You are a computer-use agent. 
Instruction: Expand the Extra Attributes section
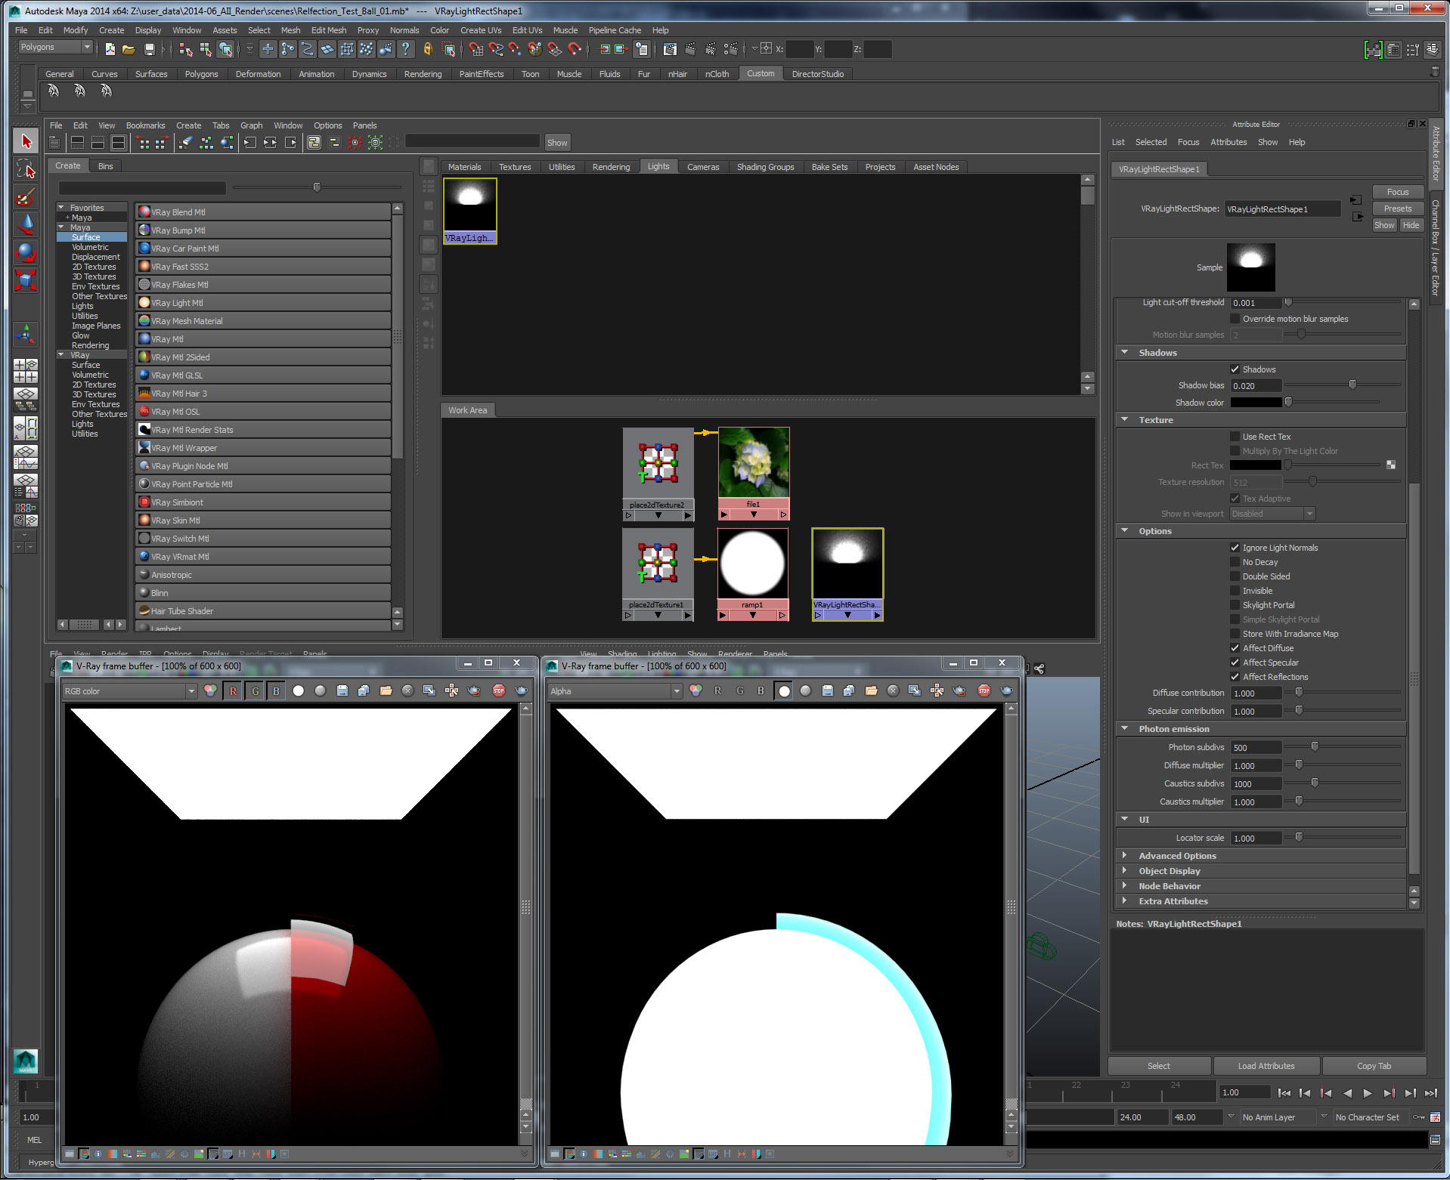[1125, 901]
